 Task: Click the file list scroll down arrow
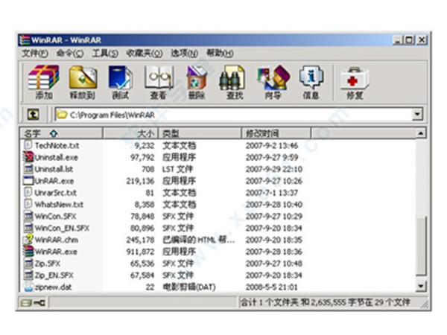[421, 286]
